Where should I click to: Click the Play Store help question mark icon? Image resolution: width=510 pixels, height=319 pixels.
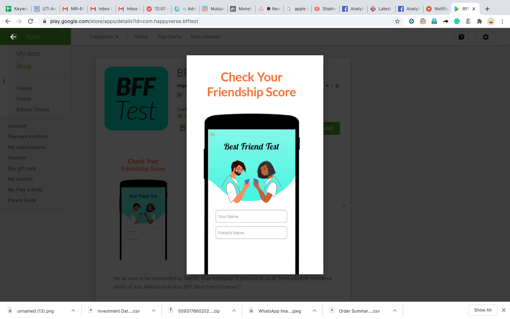(461, 37)
